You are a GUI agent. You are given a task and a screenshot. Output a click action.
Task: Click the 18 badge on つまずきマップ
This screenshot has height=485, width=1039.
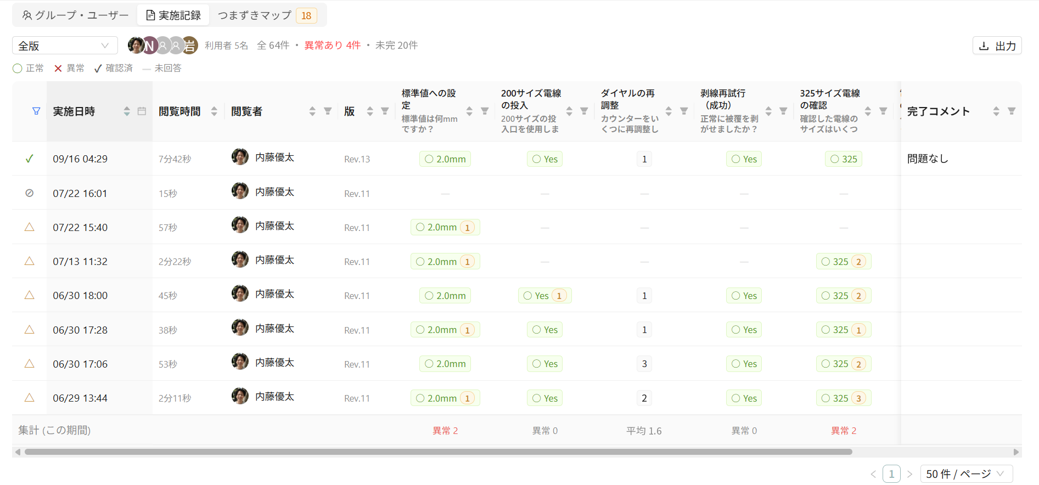[x=306, y=16]
